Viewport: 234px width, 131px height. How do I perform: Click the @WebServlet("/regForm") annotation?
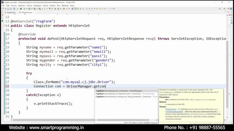tap(33, 21)
